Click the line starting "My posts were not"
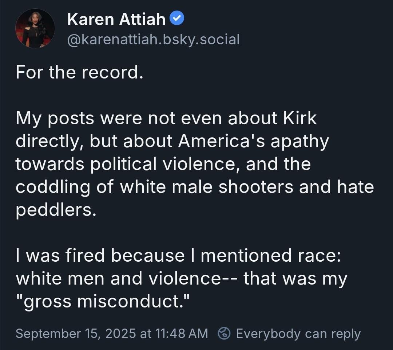This screenshot has height=350, width=393. pyautogui.click(x=166, y=118)
